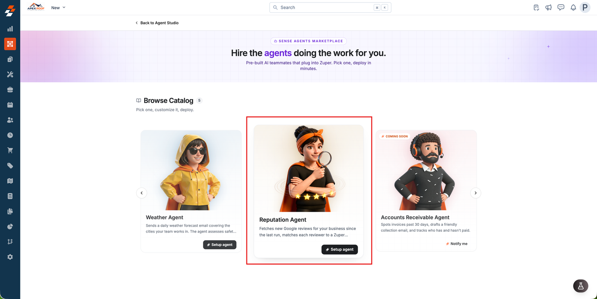
Task: Open the workflow branch icon in sidebar
Action: [x=10, y=241]
